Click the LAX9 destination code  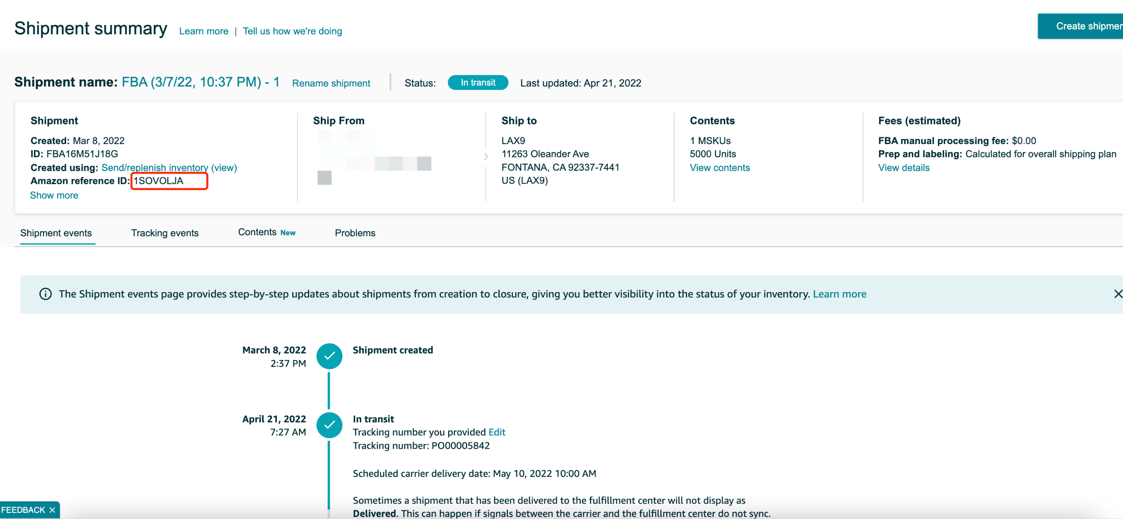point(513,140)
